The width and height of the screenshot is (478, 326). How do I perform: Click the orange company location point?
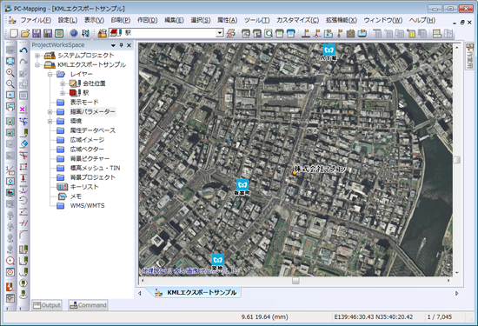[295, 173]
